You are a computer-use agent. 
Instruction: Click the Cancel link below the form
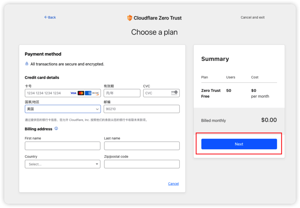point(173,184)
